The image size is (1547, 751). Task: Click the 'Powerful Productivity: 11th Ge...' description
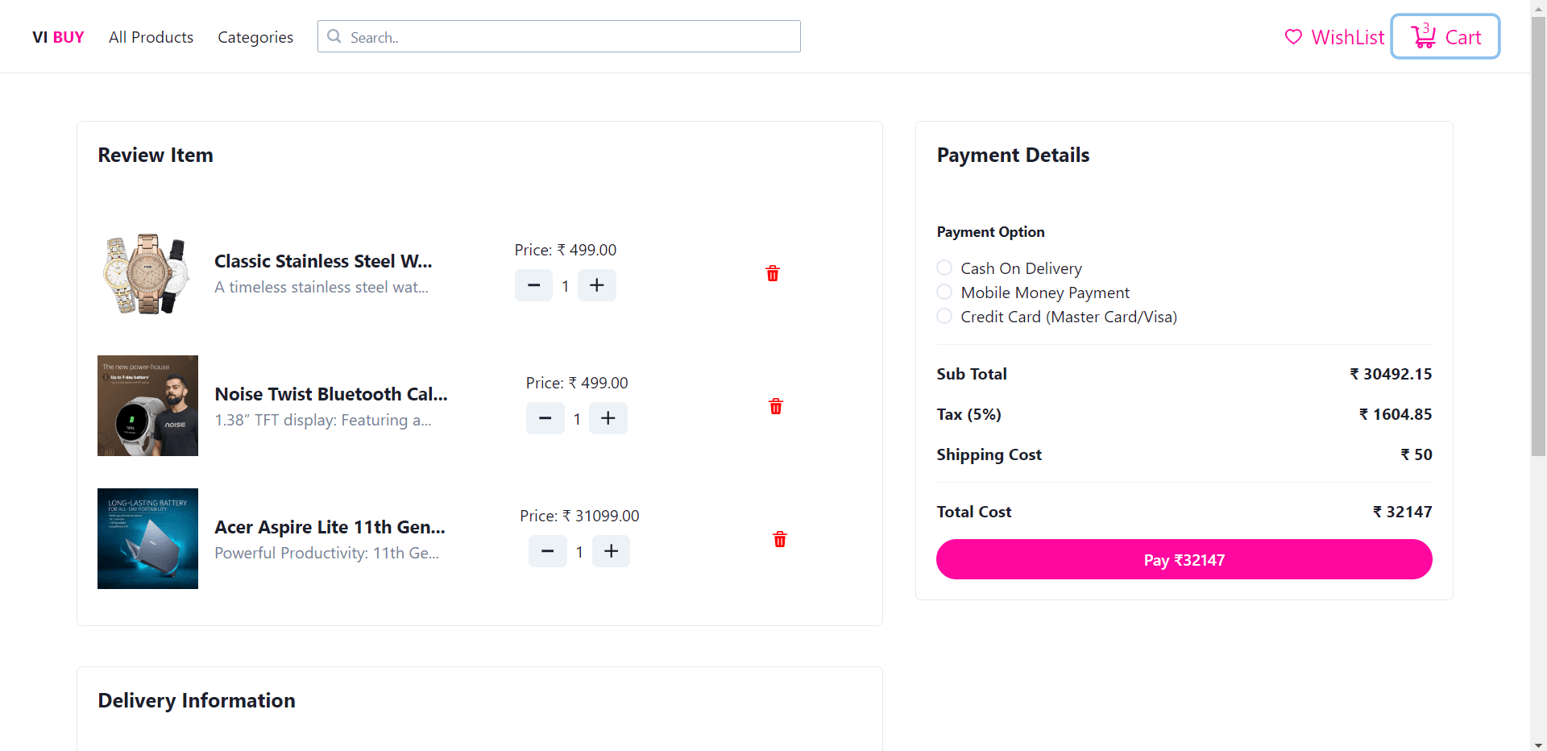(x=326, y=553)
